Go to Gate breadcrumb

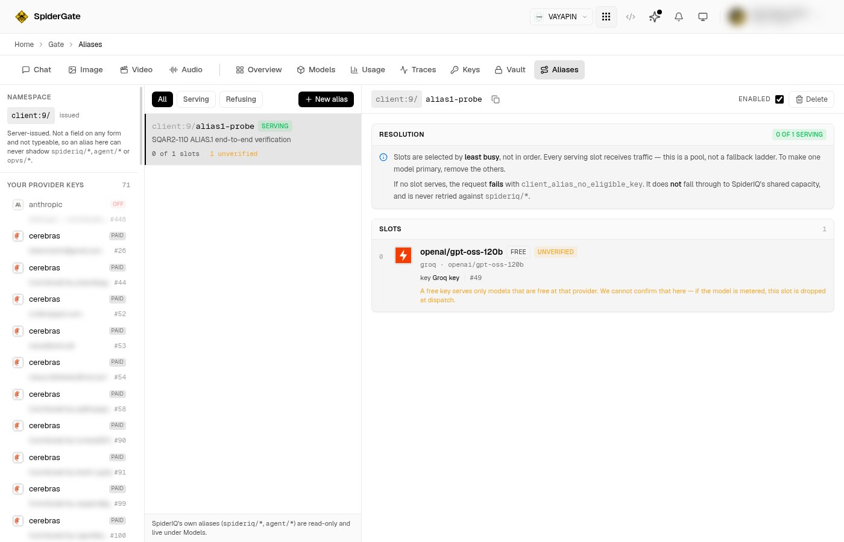point(56,45)
